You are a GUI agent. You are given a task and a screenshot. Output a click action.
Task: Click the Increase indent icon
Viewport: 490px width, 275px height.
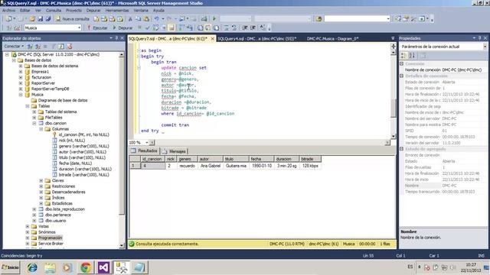[253, 27]
